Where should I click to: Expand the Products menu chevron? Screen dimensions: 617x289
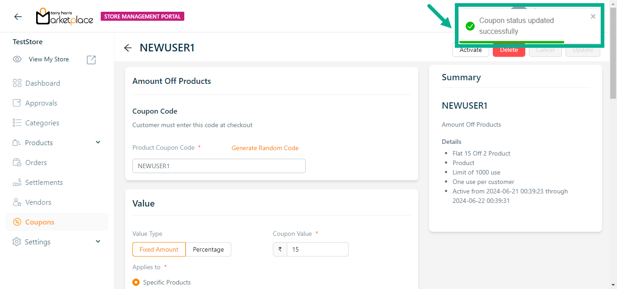click(x=98, y=142)
